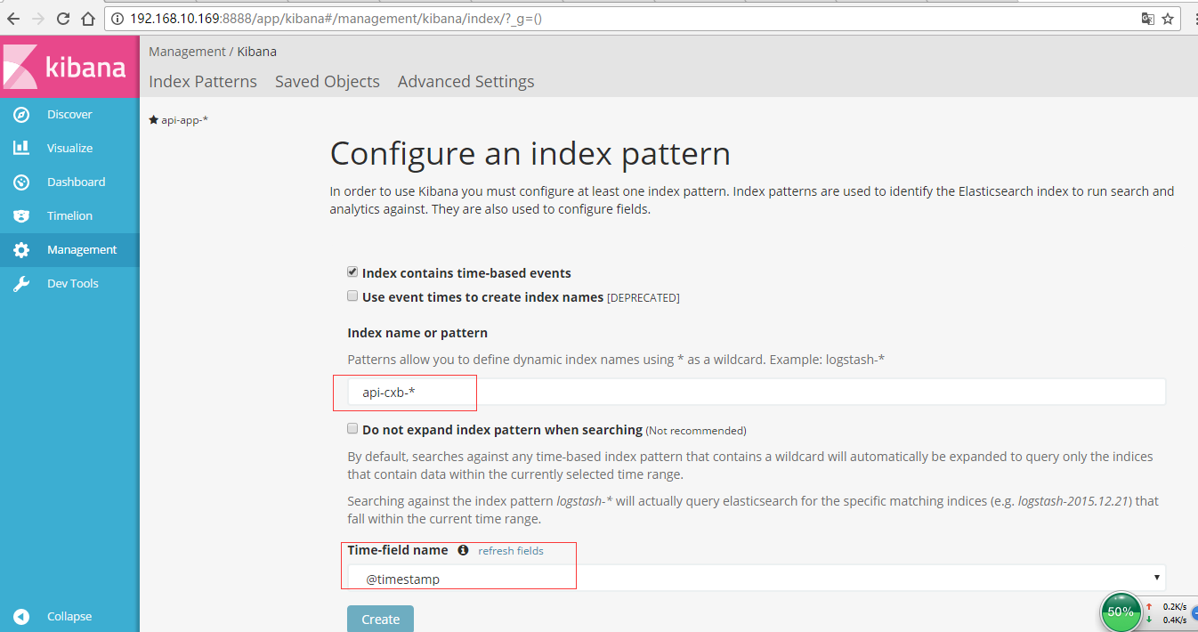Viewport: 1198px width, 632px height.
Task: Click the Collapse sidebar arrow icon
Action: (x=21, y=617)
